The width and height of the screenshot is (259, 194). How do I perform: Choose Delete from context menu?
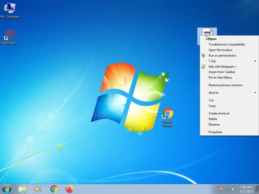click(229, 119)
